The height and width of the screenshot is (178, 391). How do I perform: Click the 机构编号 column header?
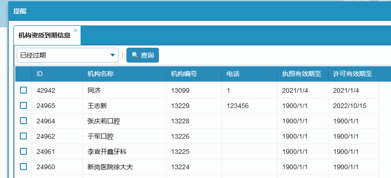pyautogui.click(x=194, y=74)
